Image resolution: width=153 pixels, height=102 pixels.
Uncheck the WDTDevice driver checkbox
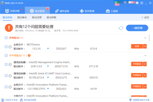click(6, 47)
